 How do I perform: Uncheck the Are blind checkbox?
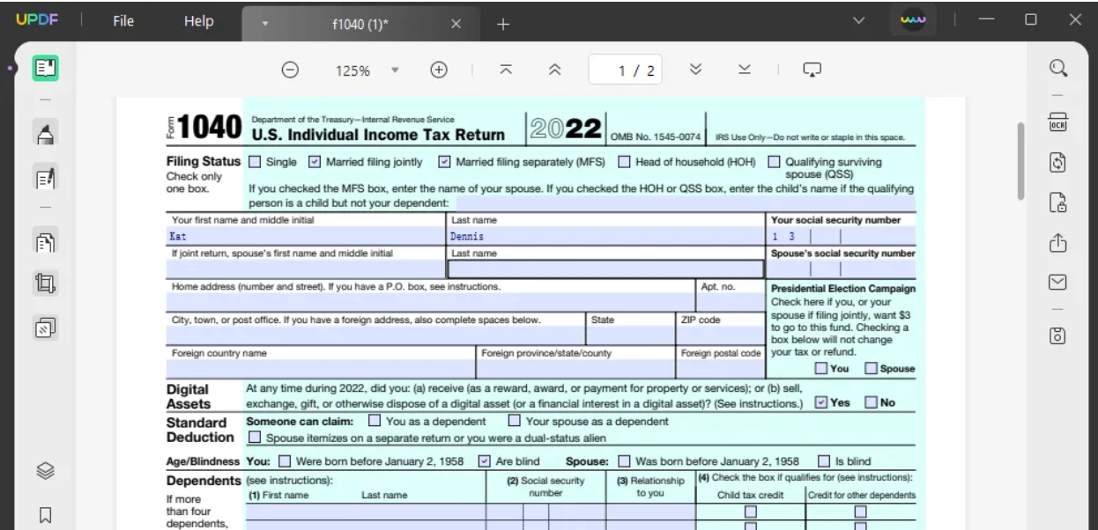click(x=484, y=460)
